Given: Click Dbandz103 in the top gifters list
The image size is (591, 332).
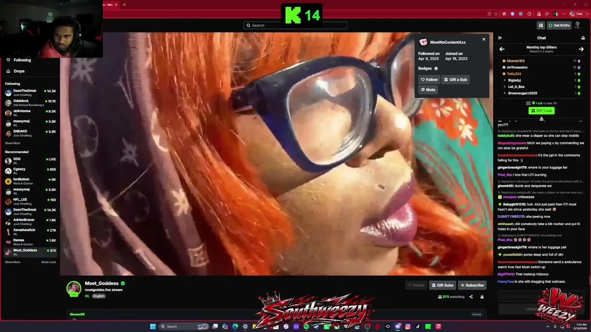Looking at the screenshot, I should pos(516,61).
